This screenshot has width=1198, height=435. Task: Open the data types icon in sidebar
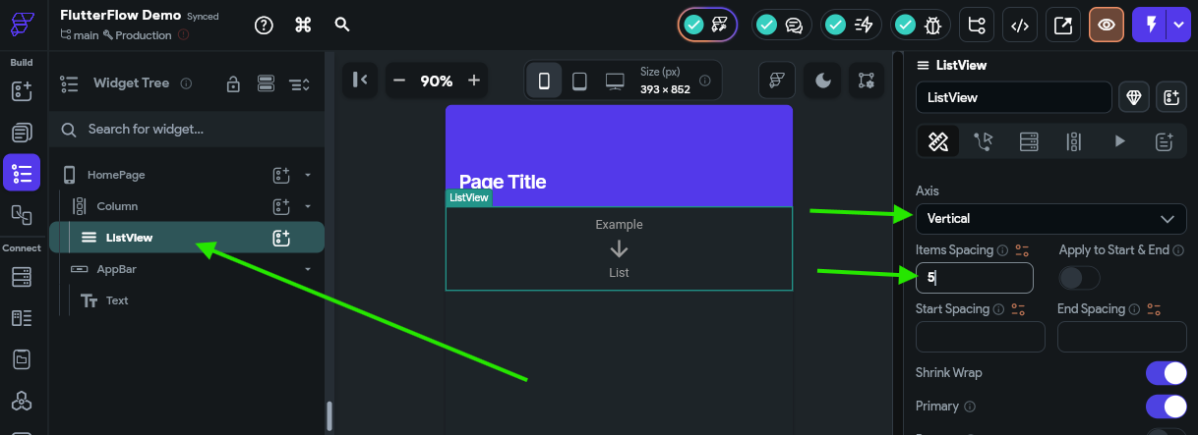pyautogui.click(x=22, y=318)
